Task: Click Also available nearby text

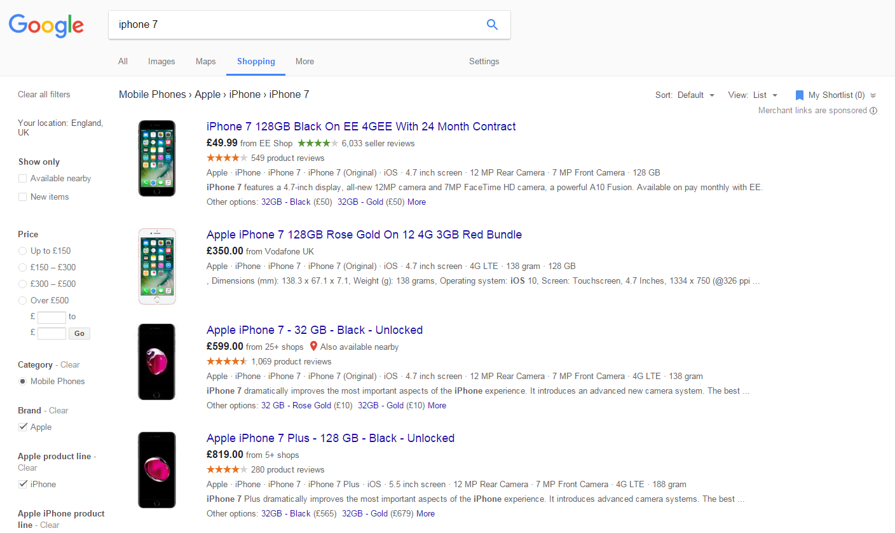Action: [359, 347]
